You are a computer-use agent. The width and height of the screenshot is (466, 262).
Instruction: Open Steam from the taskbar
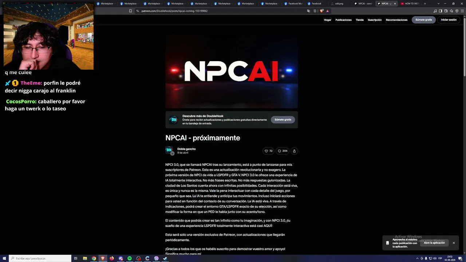click(x=165, y=258)
